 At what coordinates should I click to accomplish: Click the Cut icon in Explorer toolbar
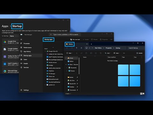click(x=76, y=53)
